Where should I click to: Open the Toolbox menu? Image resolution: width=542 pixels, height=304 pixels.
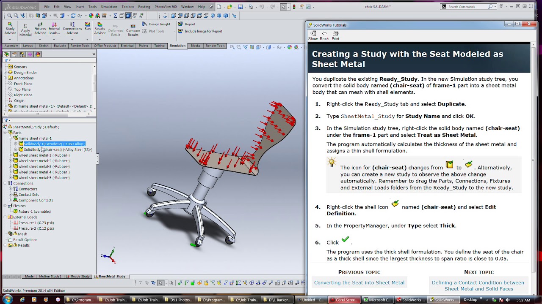point(128,7)
